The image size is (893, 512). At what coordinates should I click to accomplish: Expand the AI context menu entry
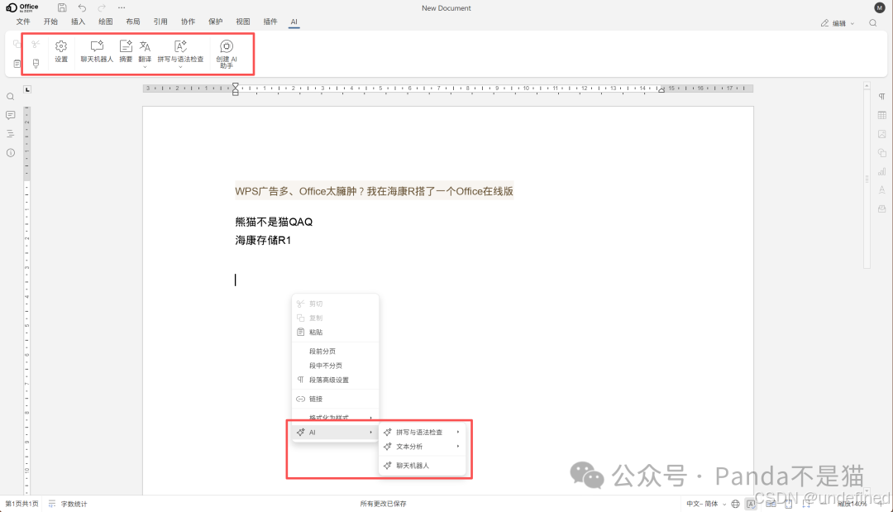coord(335,433)
